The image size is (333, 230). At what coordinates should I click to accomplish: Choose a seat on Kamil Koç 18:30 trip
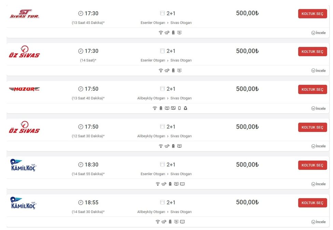click(312, 165)
